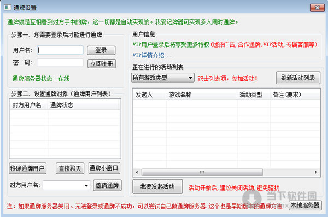Sort by the 备注(要求) column header

coord(295,95)
